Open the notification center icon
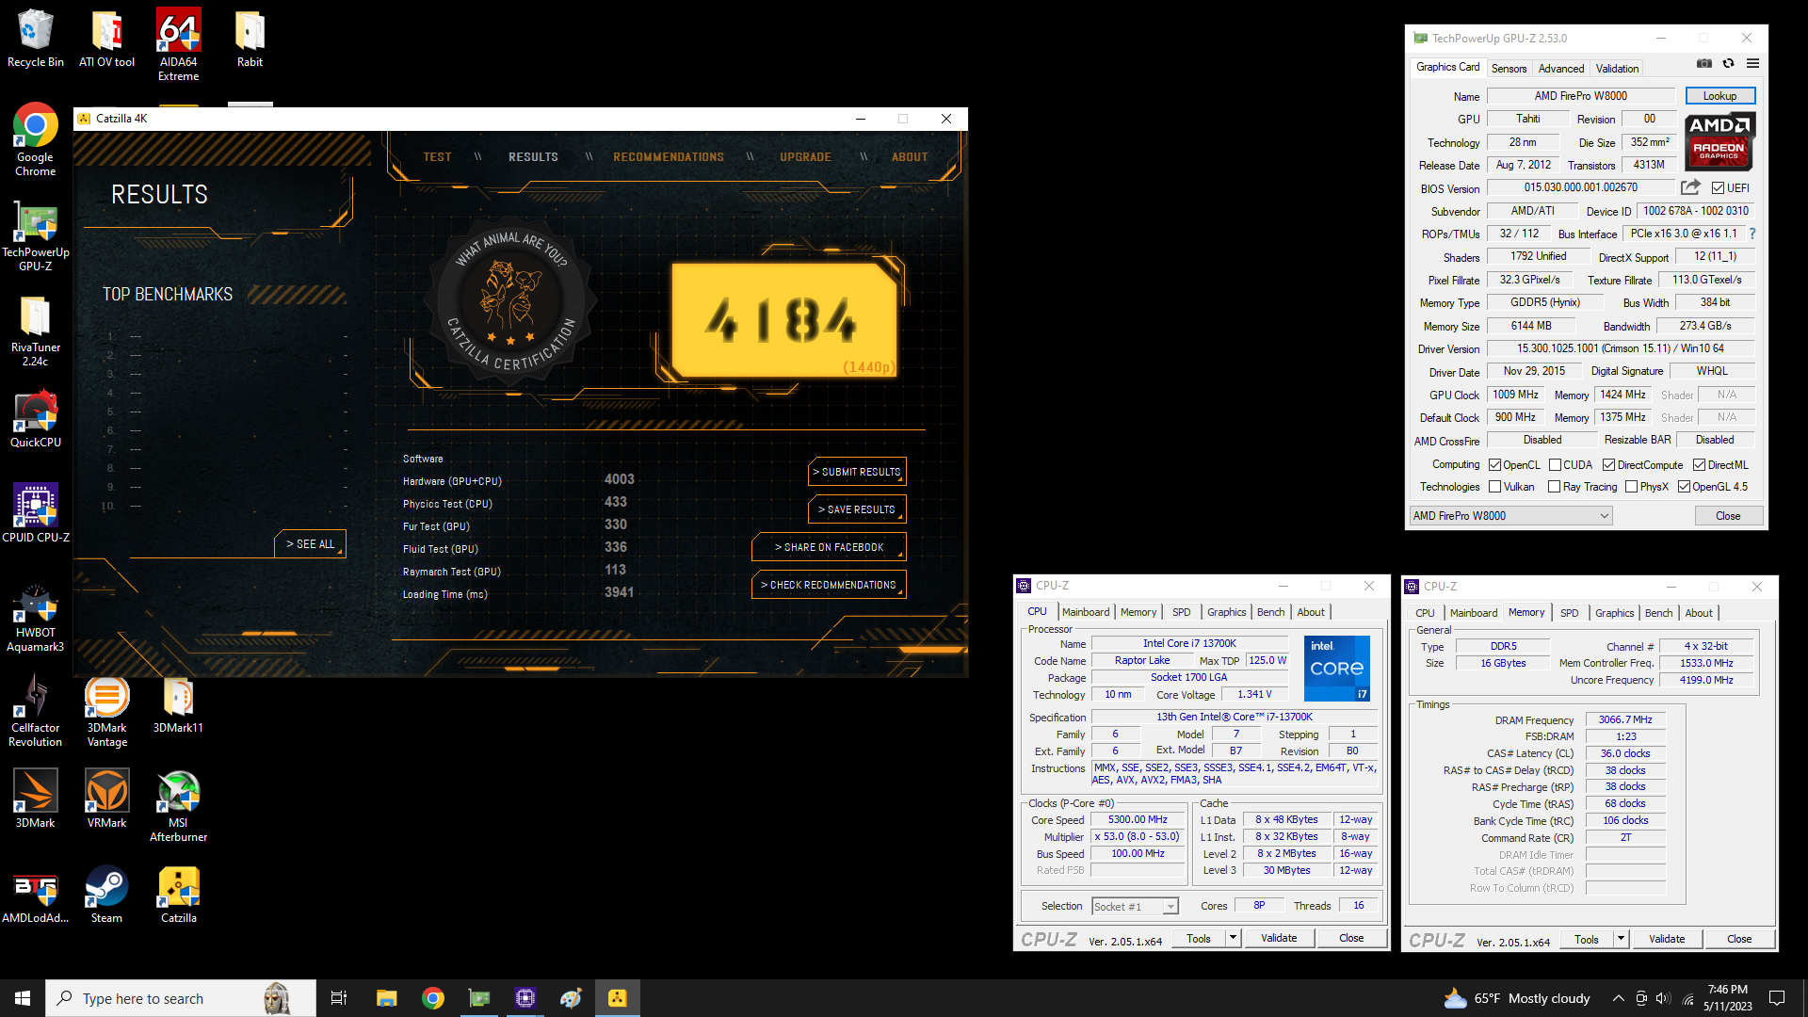Viewport: 1808px width, 1017px height. pyautogui.click(x=1777, y=998)
